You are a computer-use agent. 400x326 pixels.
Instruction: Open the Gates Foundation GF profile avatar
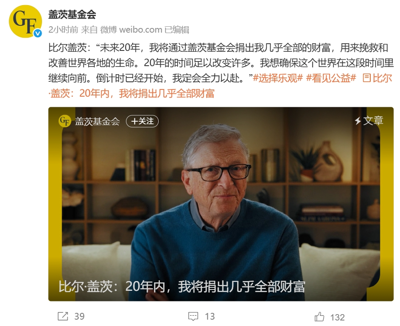(x=25, y=22)
